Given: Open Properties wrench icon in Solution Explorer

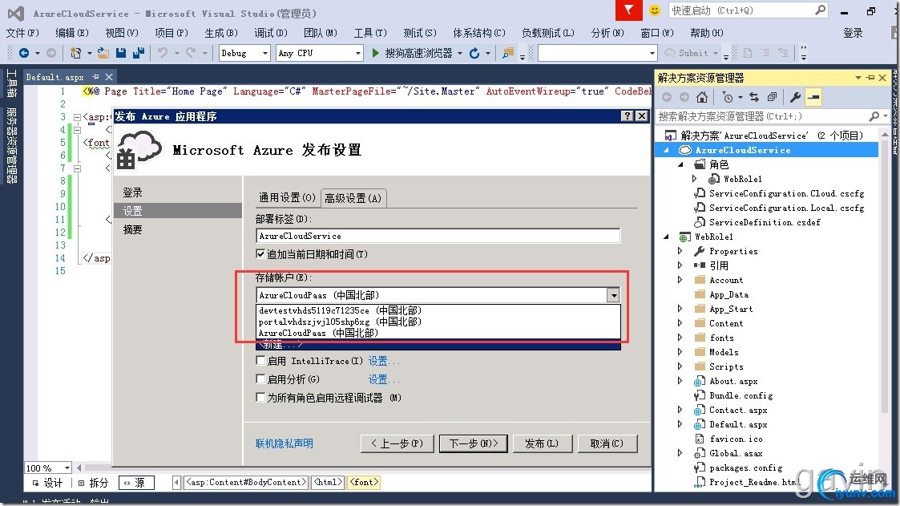Looking at the screenshot, I should click(795, 97).
